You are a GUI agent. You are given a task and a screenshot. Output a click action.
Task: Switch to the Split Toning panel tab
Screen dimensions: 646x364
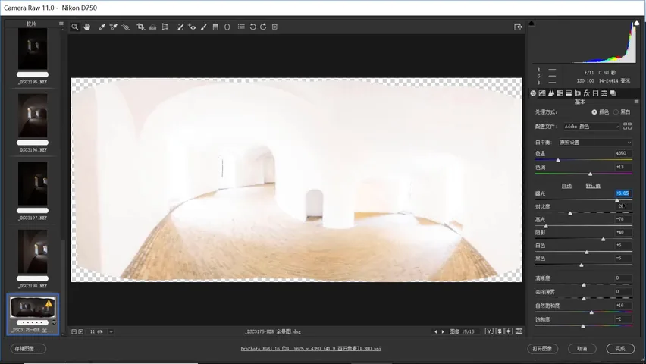[569, 93]
